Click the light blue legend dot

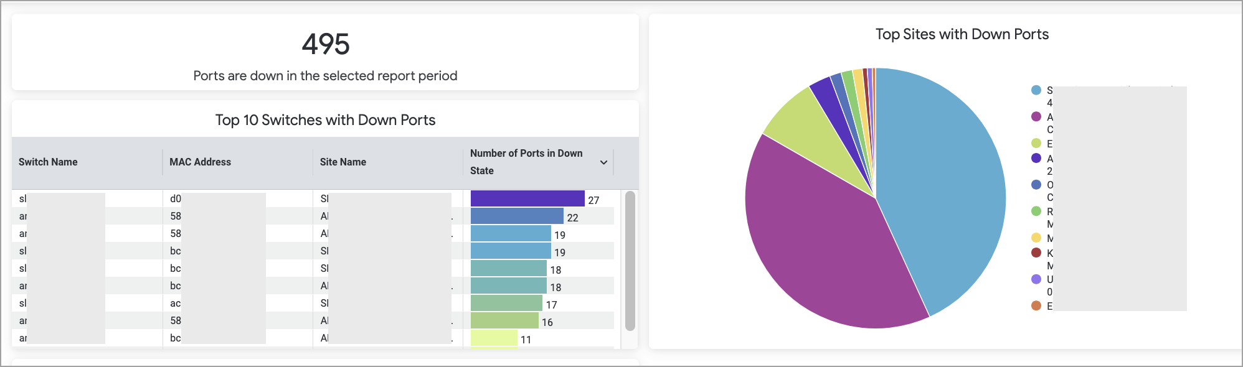point(1036,90)
